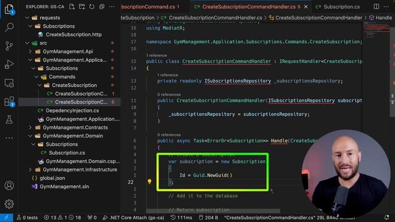Create a new folder in Explorer
The width and height of the screenshot is (395, 222).
pyautogui.click(x=82, y=7)
